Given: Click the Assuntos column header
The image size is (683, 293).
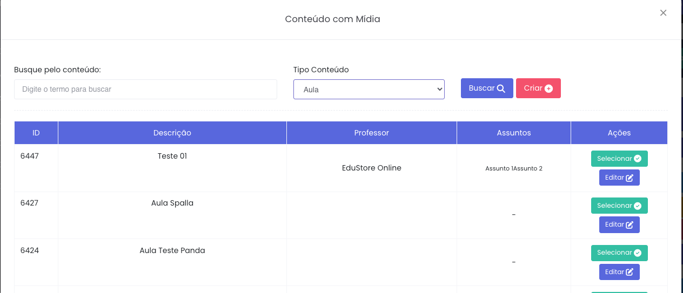Looking at the screenshot, I should (x=513, y=133).
